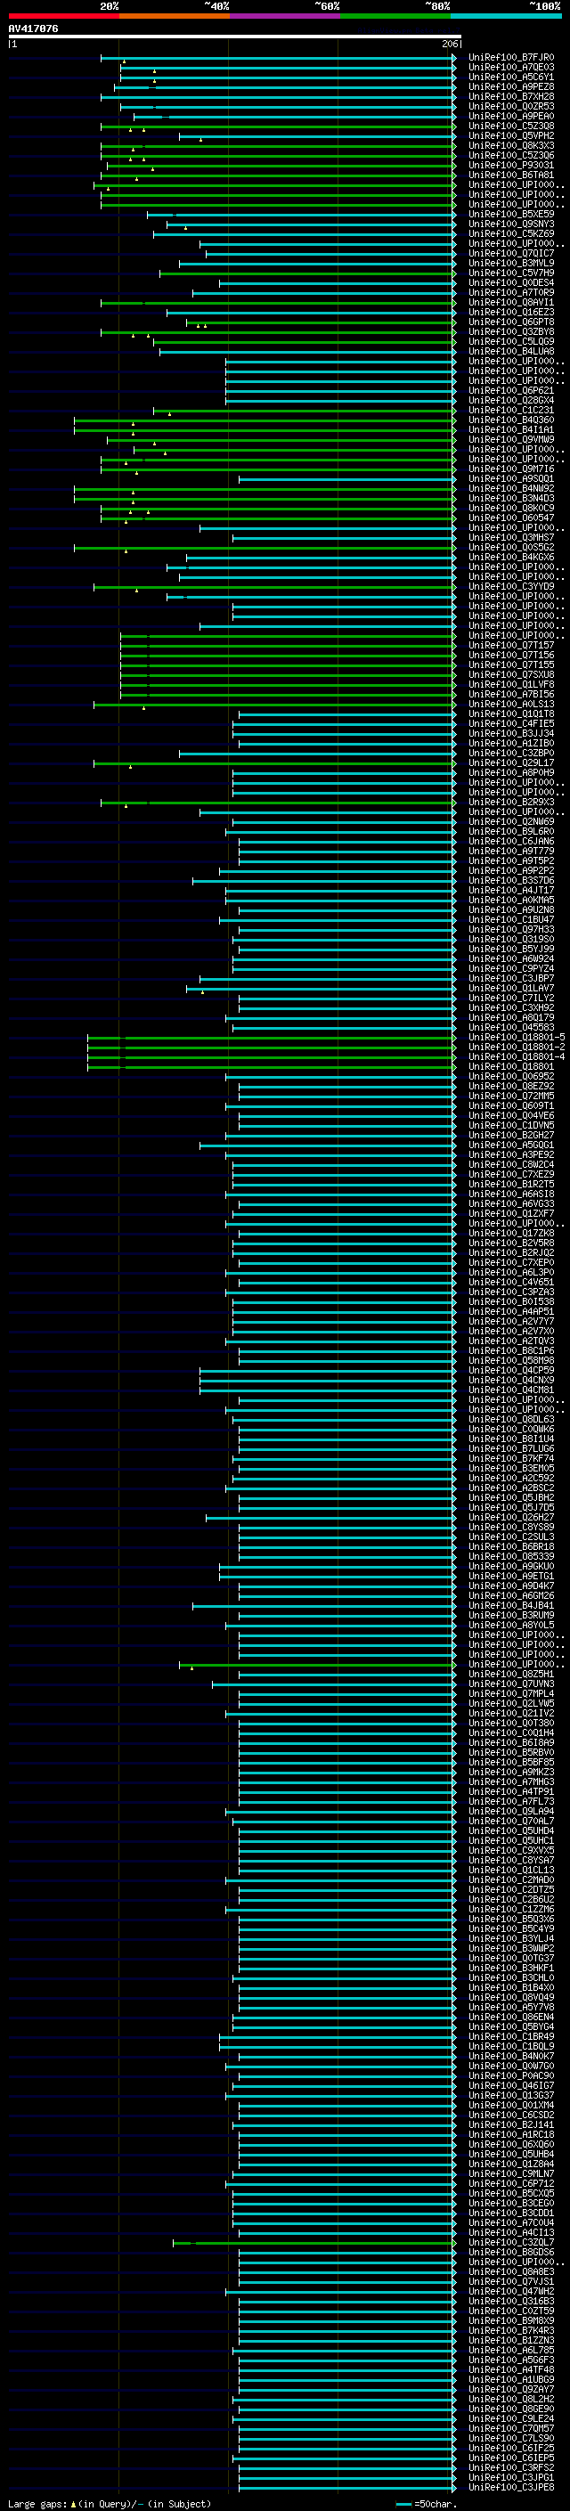Select hit UniRef100_Q8K3X3
This screenshot has width=570, height=2511.
511,145
